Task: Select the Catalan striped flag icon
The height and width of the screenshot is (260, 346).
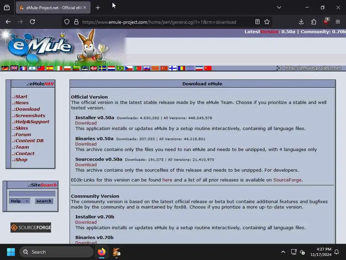Action: tap(155, 68)
